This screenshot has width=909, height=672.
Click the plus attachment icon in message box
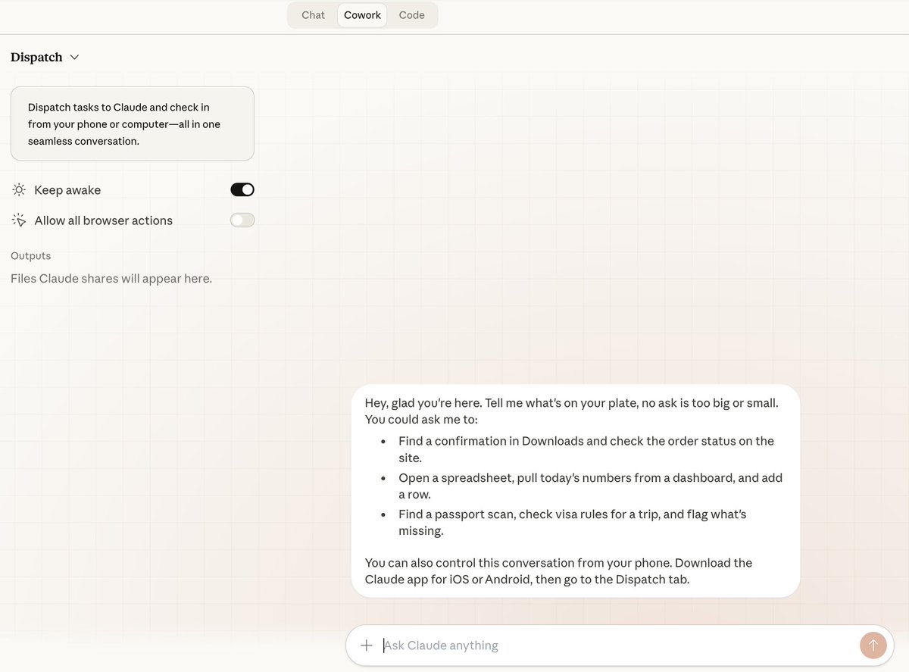click(367, 645)
